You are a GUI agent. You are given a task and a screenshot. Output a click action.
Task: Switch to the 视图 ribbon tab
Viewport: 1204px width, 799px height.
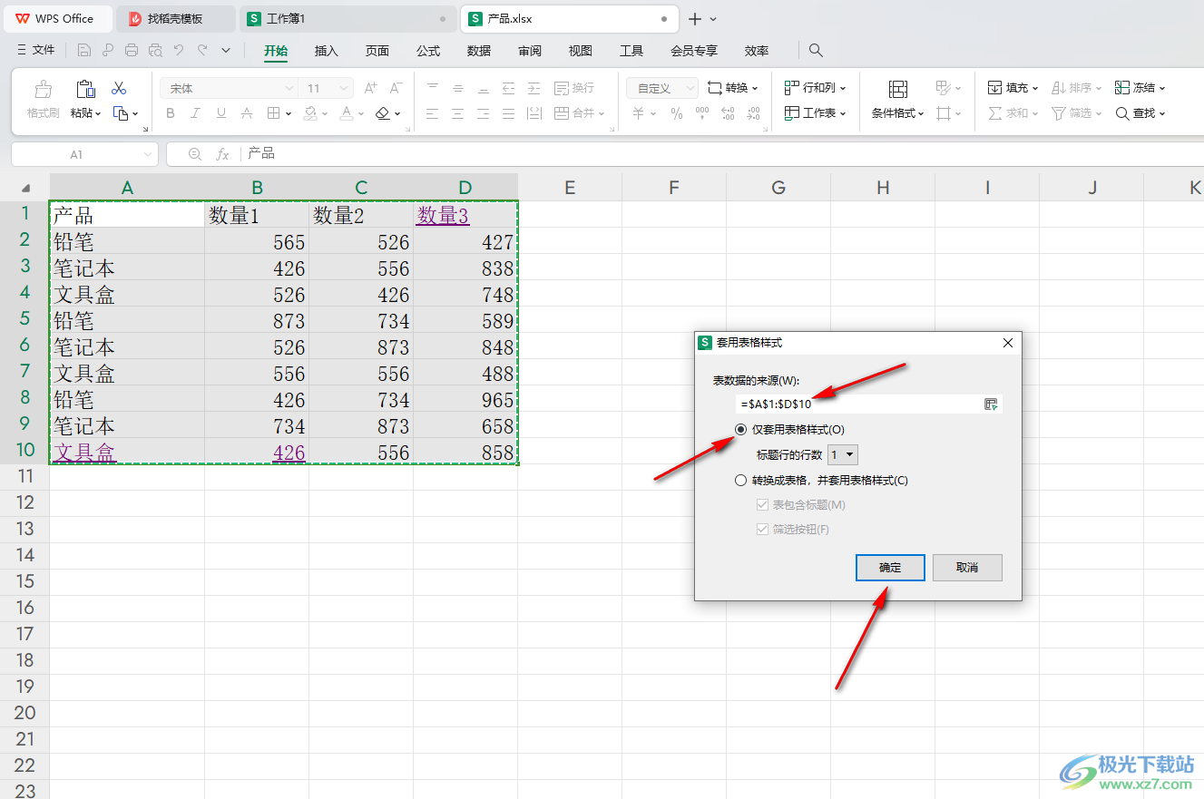581,51
